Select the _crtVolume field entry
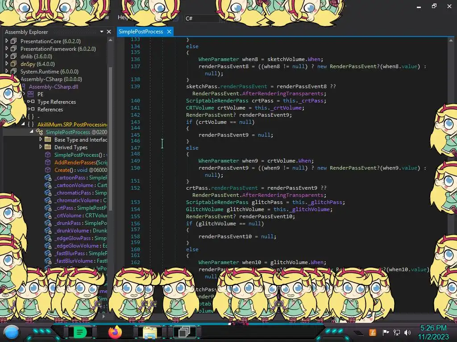 [81, 215]
